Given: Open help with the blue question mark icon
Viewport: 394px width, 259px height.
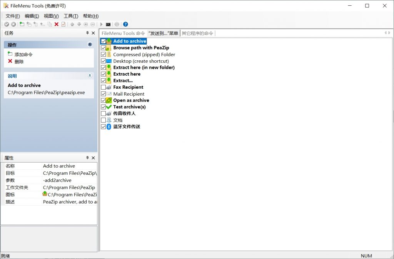Looking at the screenshot, I should (x=125, y=24).
